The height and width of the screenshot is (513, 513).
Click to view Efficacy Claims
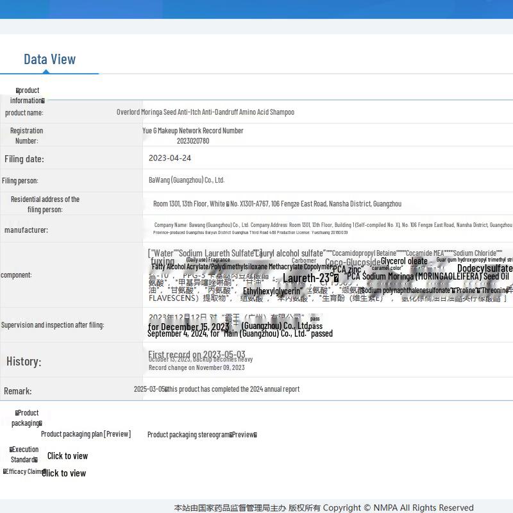[x=64, y=473]
